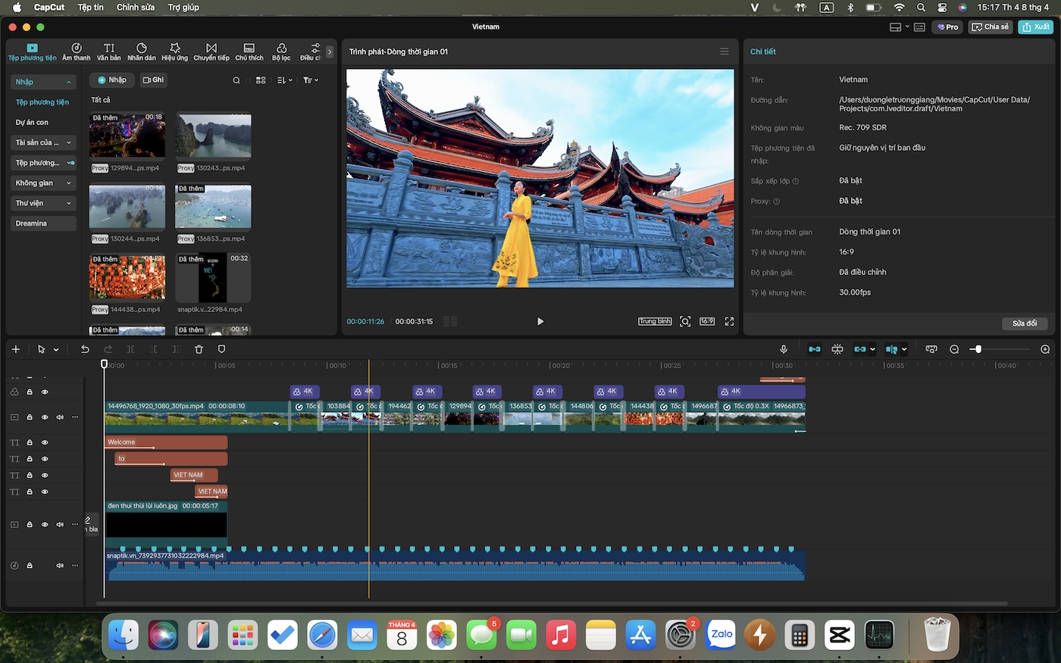Click the Xuất export button
The height and width of the screenshot is (663, 1061).
(1036, 27)
